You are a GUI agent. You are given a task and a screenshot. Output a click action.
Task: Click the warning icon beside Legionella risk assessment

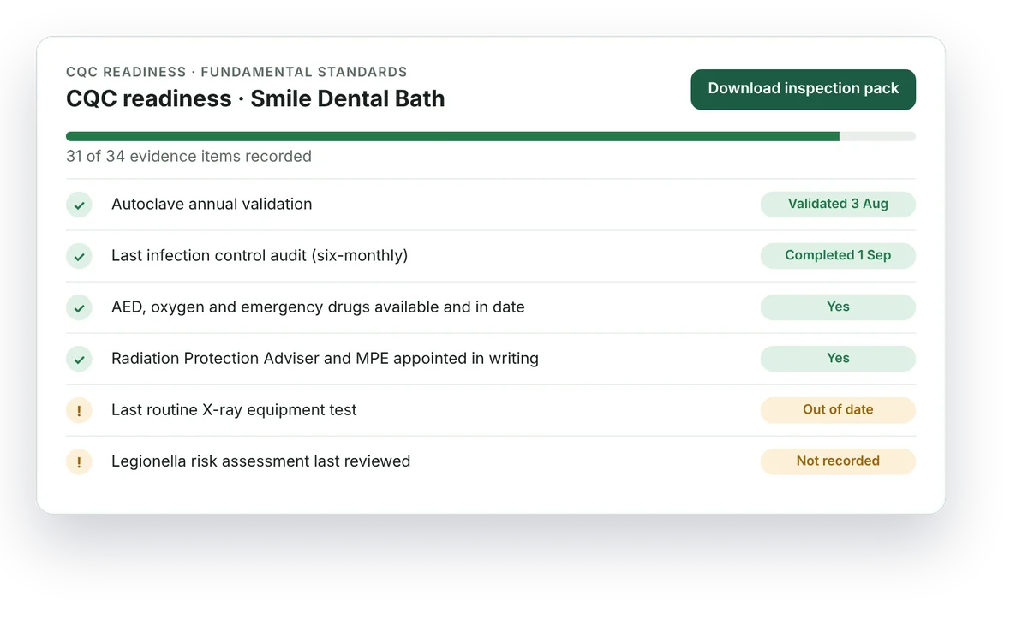(x=79, y=461)
